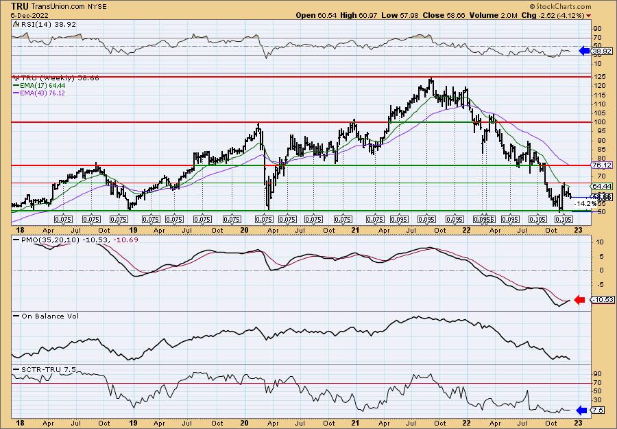The width and height of the screenshot is (617, 429).
Task: Click the Volume 2.0M value
Action: pyautogui.click(x=494, y=15)
